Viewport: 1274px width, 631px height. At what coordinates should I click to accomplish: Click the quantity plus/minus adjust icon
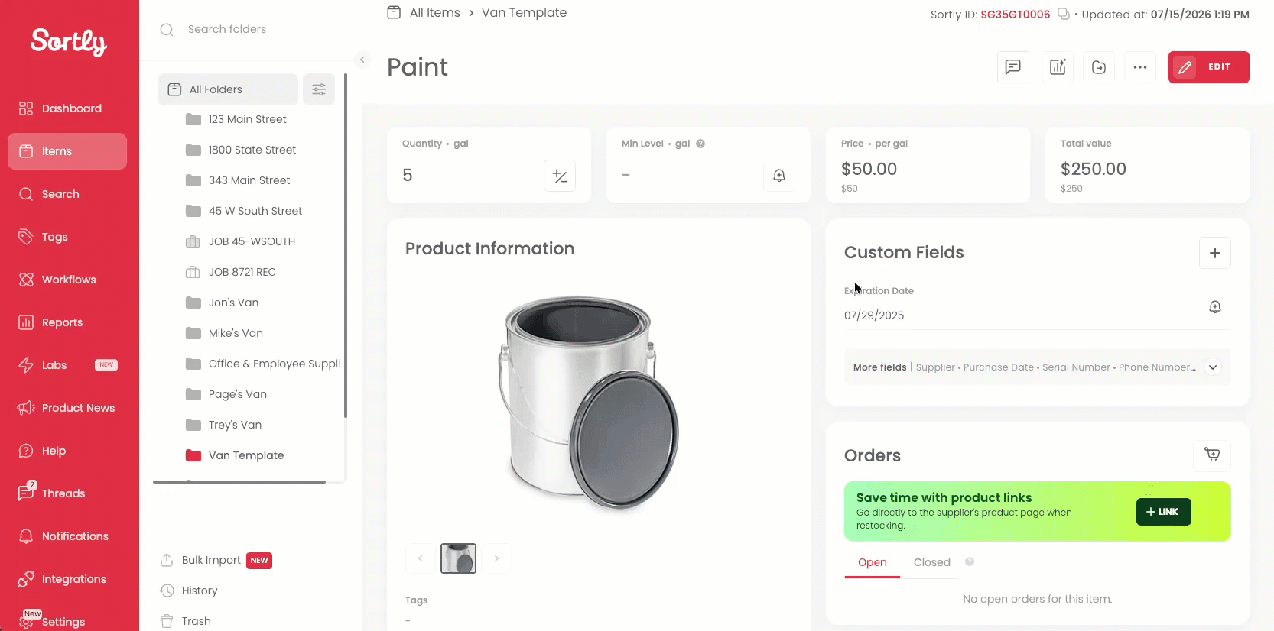coord(560,176)
